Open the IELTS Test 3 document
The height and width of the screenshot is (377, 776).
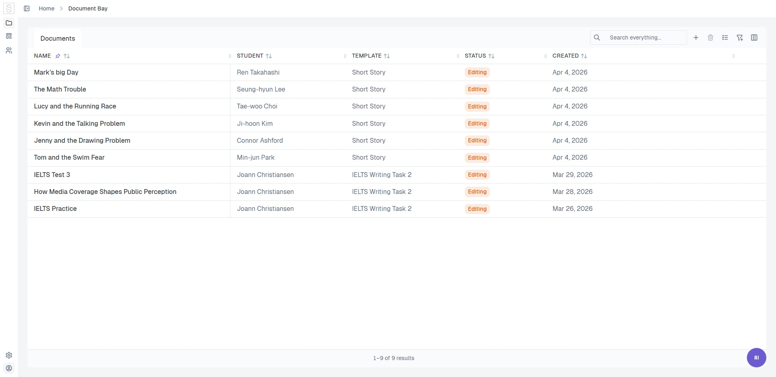coord(52,175)
